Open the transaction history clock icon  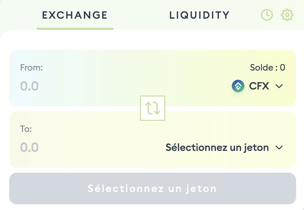click(267, 15)
